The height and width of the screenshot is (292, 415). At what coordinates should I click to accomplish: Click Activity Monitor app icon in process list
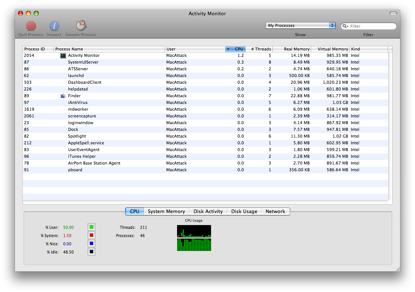[x=63, y=56]
